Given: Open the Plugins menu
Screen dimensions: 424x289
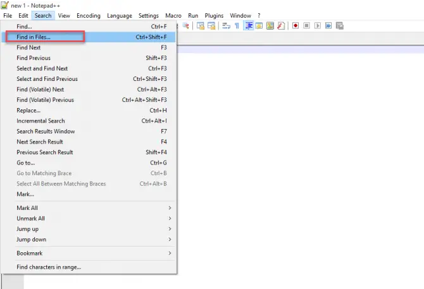Looking at the screenshot, I should point(214,16).
